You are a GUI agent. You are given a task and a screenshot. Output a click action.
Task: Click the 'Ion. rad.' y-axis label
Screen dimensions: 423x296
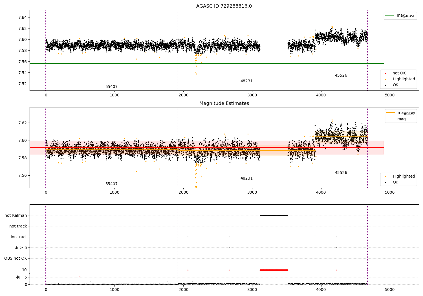[x=19, y=237]
